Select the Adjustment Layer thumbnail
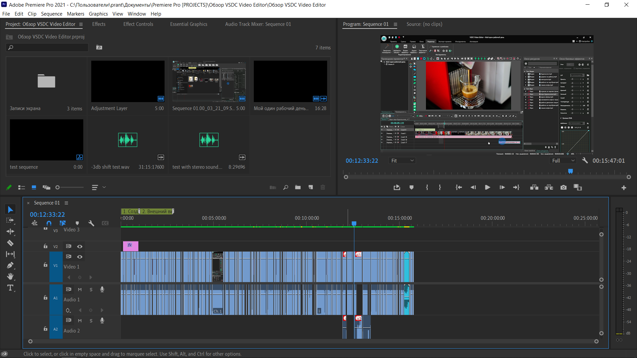 [x=128, y=81]
